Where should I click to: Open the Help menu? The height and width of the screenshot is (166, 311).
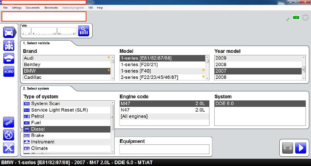point(100,8)
